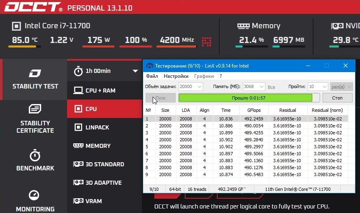
Task: Click the Пуск button in LinX
Action: coord(160,98)
